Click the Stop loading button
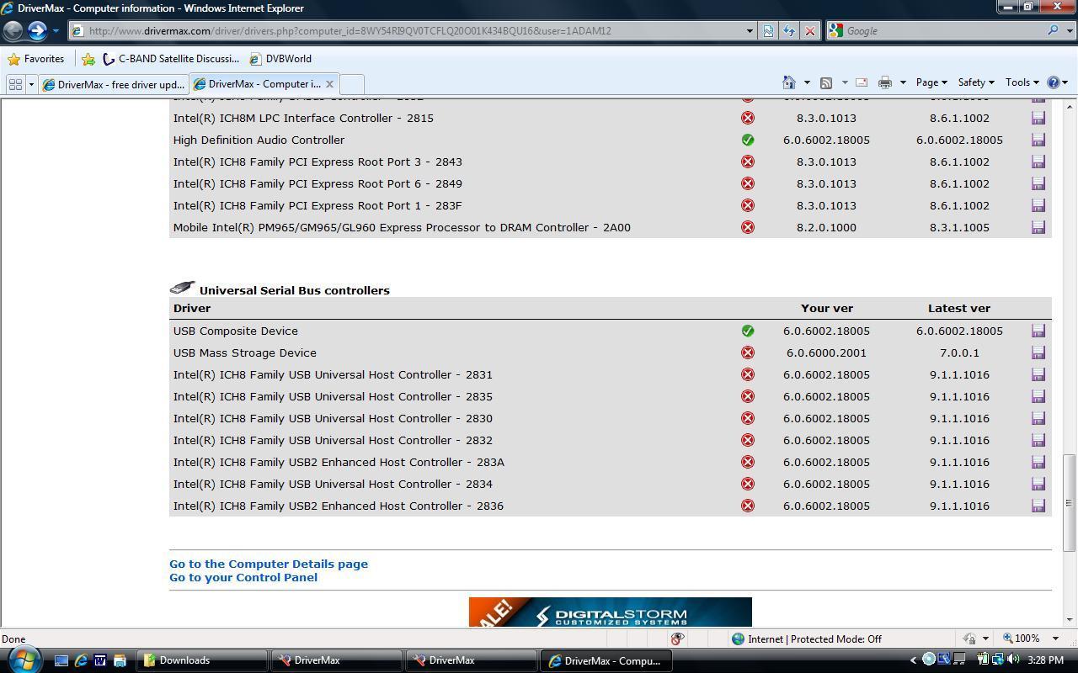The image size is (1078, 673). [809, 31]
